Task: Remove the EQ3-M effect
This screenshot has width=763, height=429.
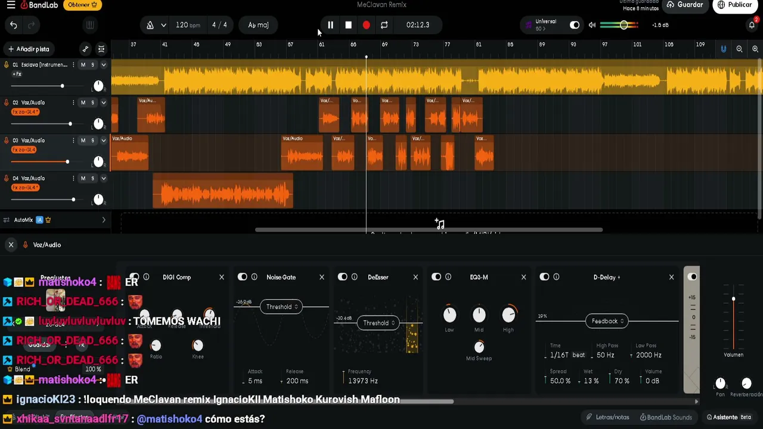Action: click(523, 277)
